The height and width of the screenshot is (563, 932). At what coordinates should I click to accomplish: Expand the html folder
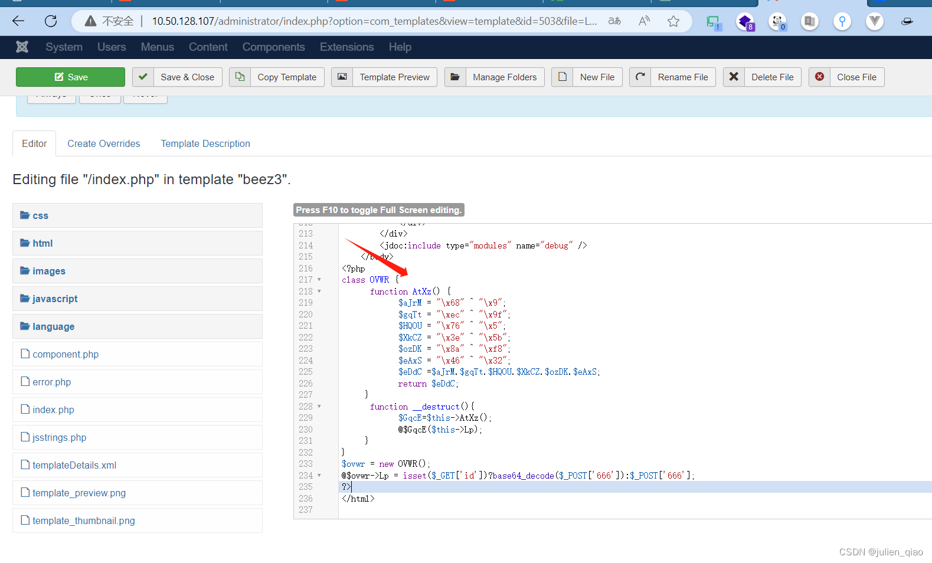[x=138, y=243]
